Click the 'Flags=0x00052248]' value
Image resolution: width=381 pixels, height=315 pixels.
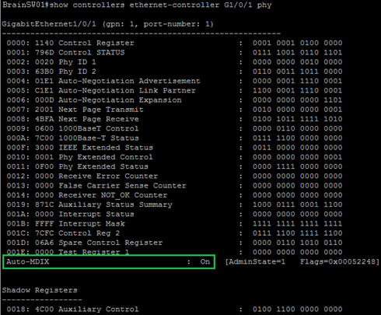(x=340, y=261)
